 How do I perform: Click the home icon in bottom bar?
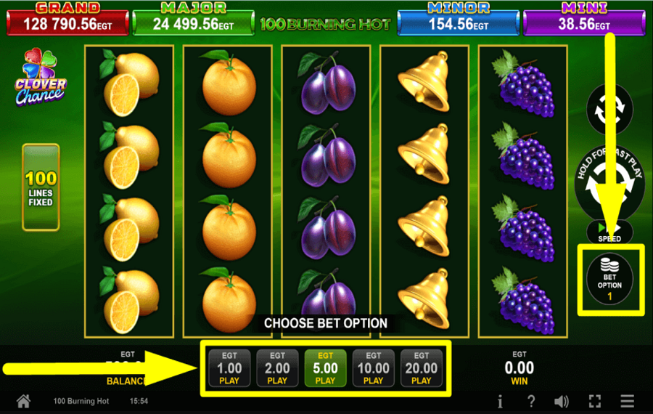pyautogui.click(x=23, y=401)
